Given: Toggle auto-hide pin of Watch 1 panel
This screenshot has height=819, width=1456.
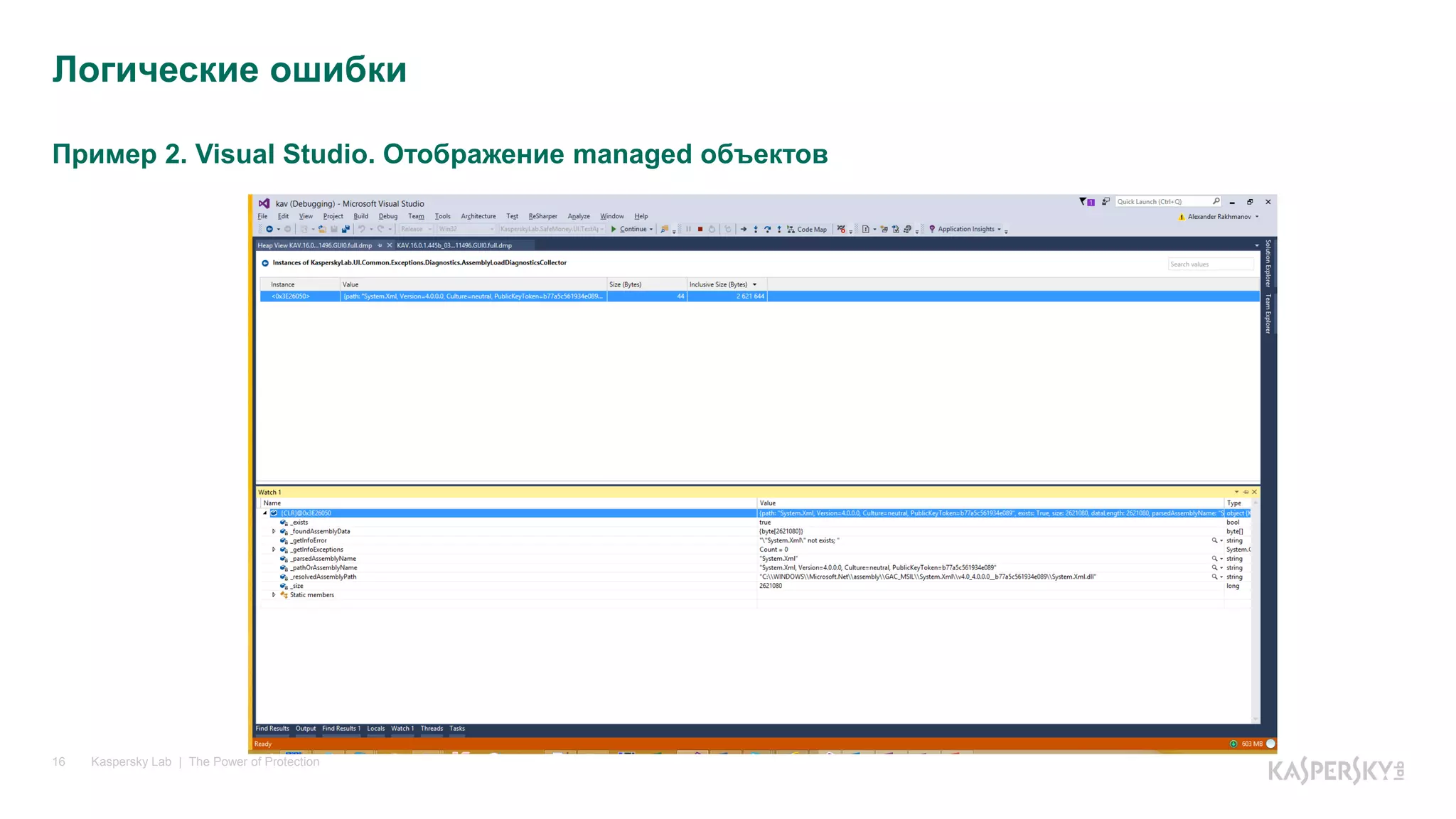Looking at the screenshot, I should pos(1246,492).
